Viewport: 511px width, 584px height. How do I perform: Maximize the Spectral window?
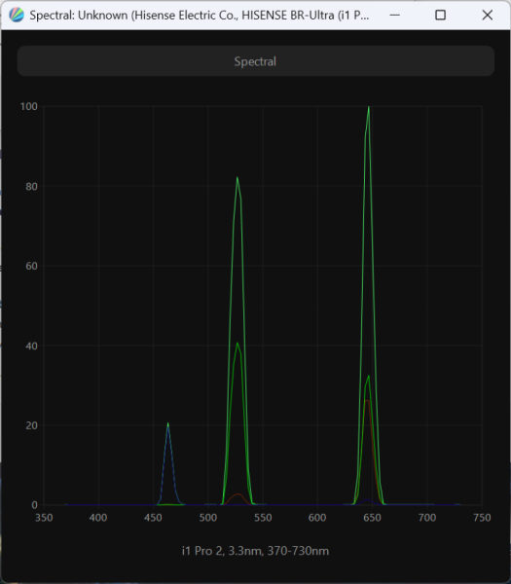[441, 15]
